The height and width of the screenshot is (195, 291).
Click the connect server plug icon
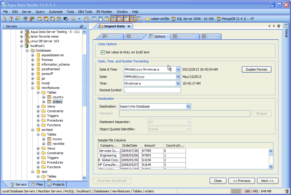pos(25,19)
